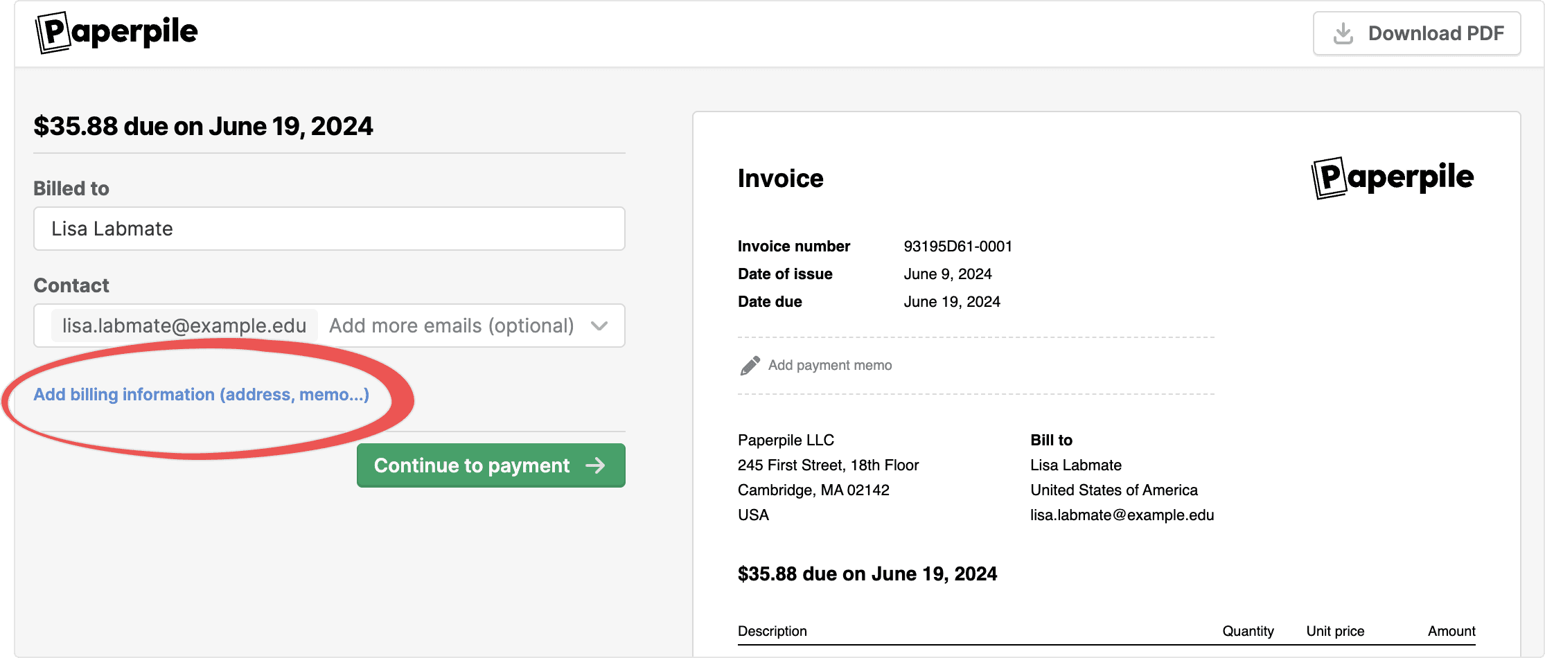Click the pencil icon beside the payment memo
The image size is (1545, 658).
pyautogui.click(x=750, y=366)
